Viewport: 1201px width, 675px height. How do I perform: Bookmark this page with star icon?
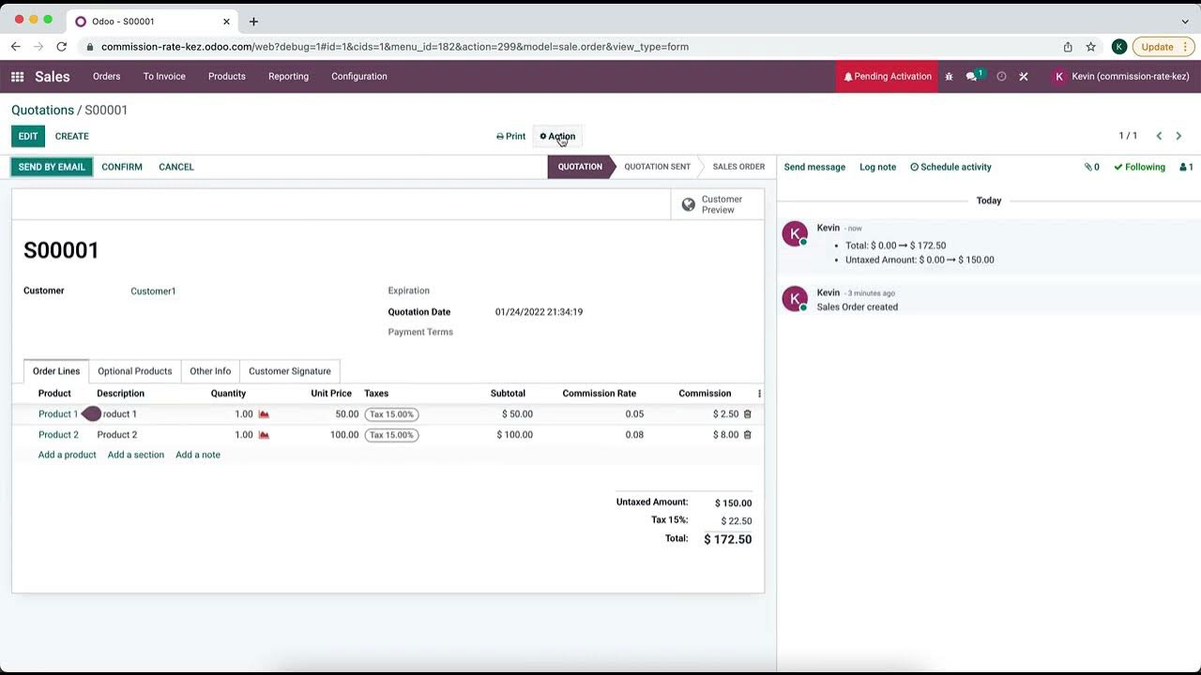(1090, 47)
